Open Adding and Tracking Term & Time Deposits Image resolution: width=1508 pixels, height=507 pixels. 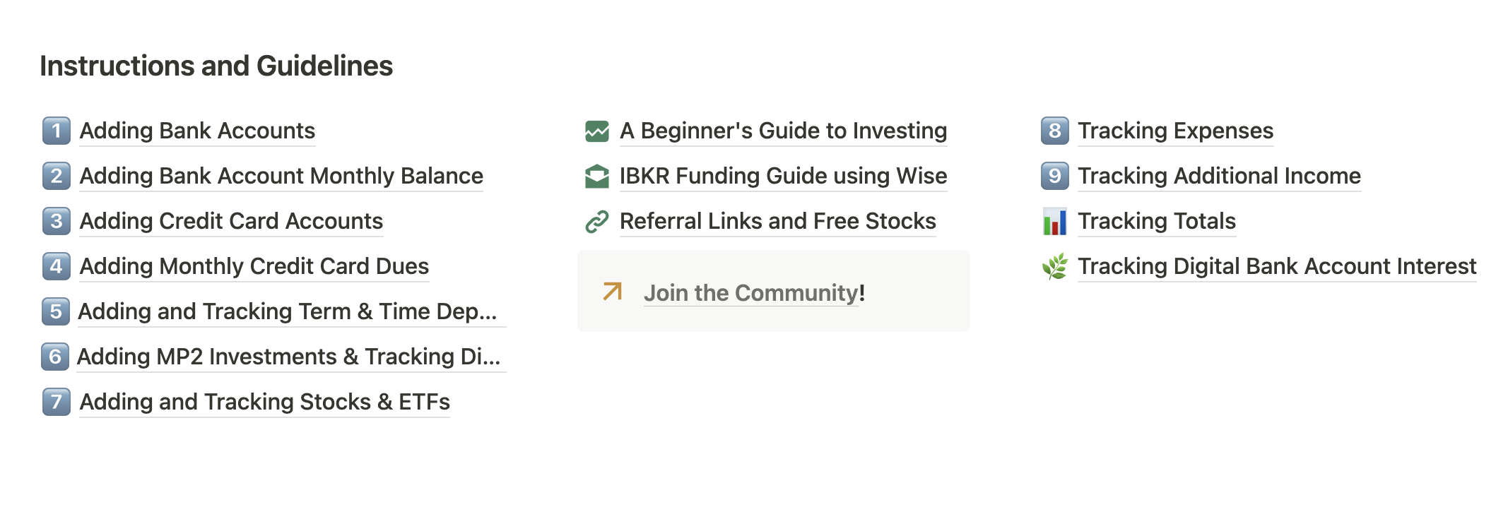(288, 311)
